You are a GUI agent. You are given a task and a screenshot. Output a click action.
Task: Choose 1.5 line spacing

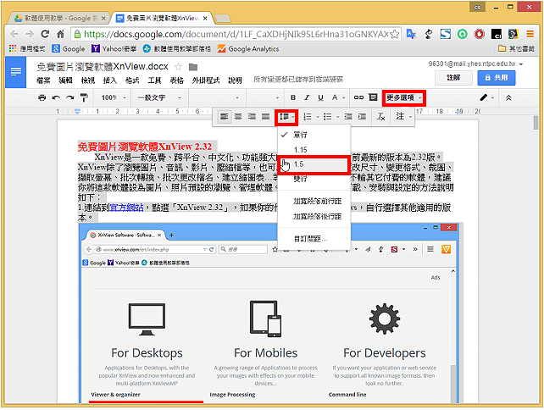coord(314,165)
